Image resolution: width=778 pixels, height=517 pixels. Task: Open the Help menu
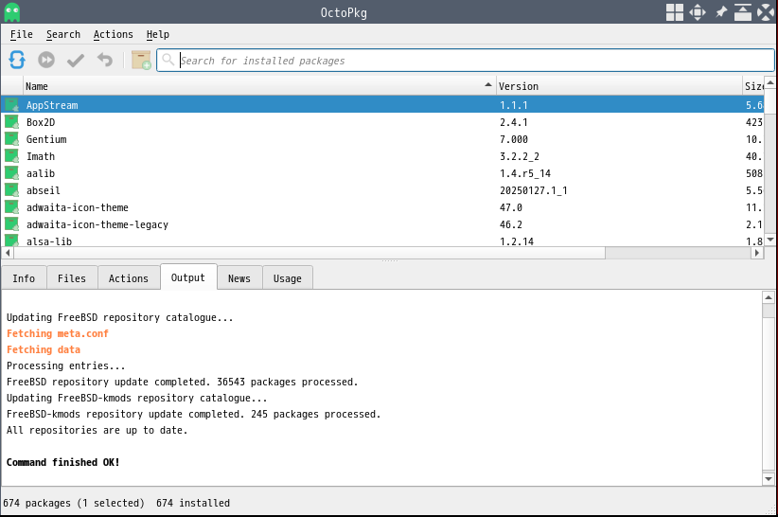(x=158, y=34)
